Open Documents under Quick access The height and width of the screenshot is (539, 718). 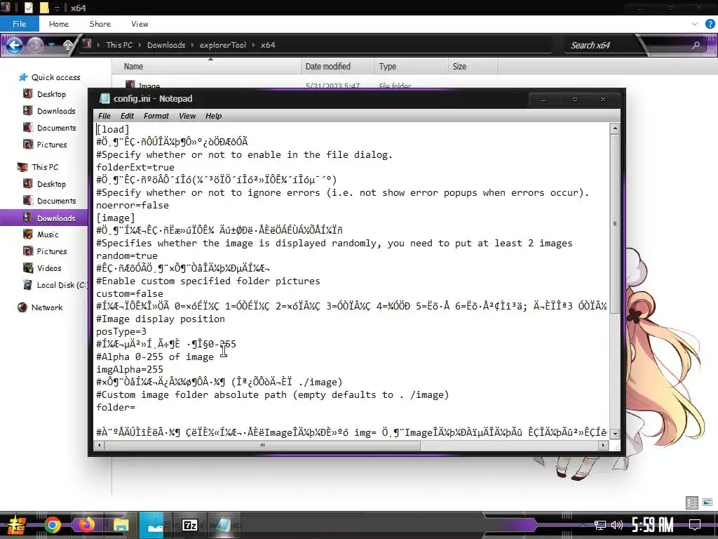coord(50,128)
